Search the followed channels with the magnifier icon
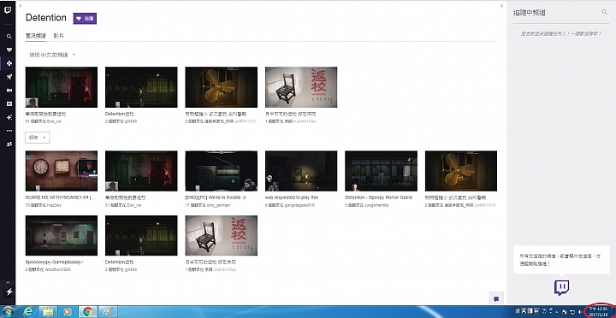Image resolution: width=616 pixels, height=318 pixels. (604, 12)
